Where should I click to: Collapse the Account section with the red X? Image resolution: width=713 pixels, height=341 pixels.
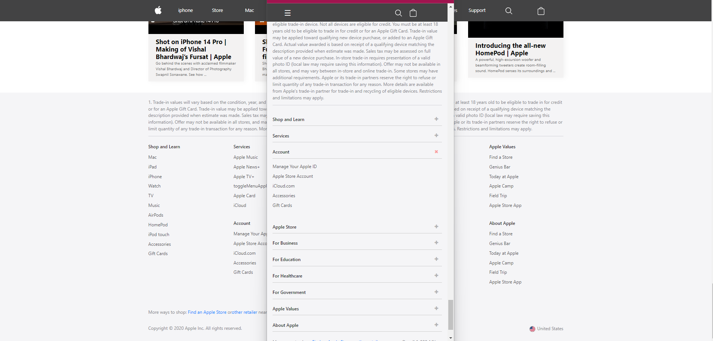point(436,152)
